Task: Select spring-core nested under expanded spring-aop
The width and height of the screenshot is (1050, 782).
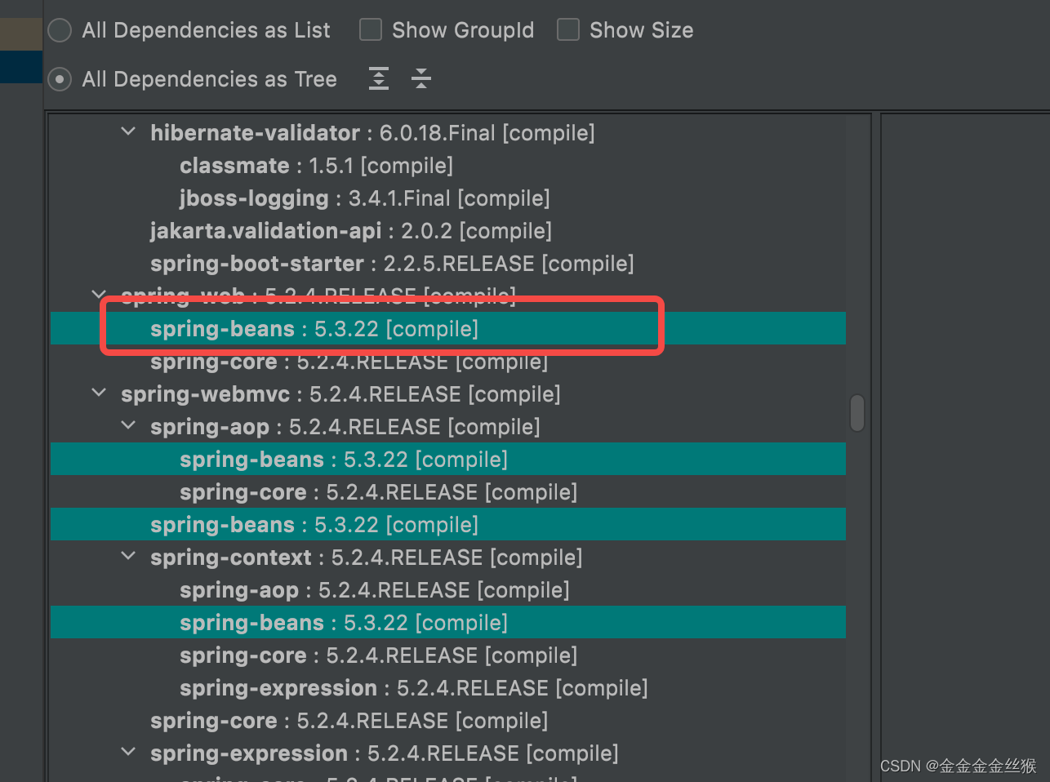Action: click(447, 492)
